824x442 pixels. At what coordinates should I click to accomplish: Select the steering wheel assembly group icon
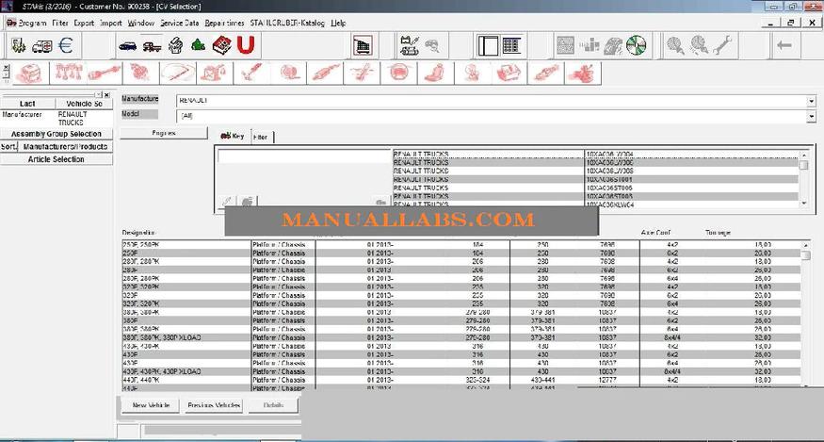click(398, 74)
